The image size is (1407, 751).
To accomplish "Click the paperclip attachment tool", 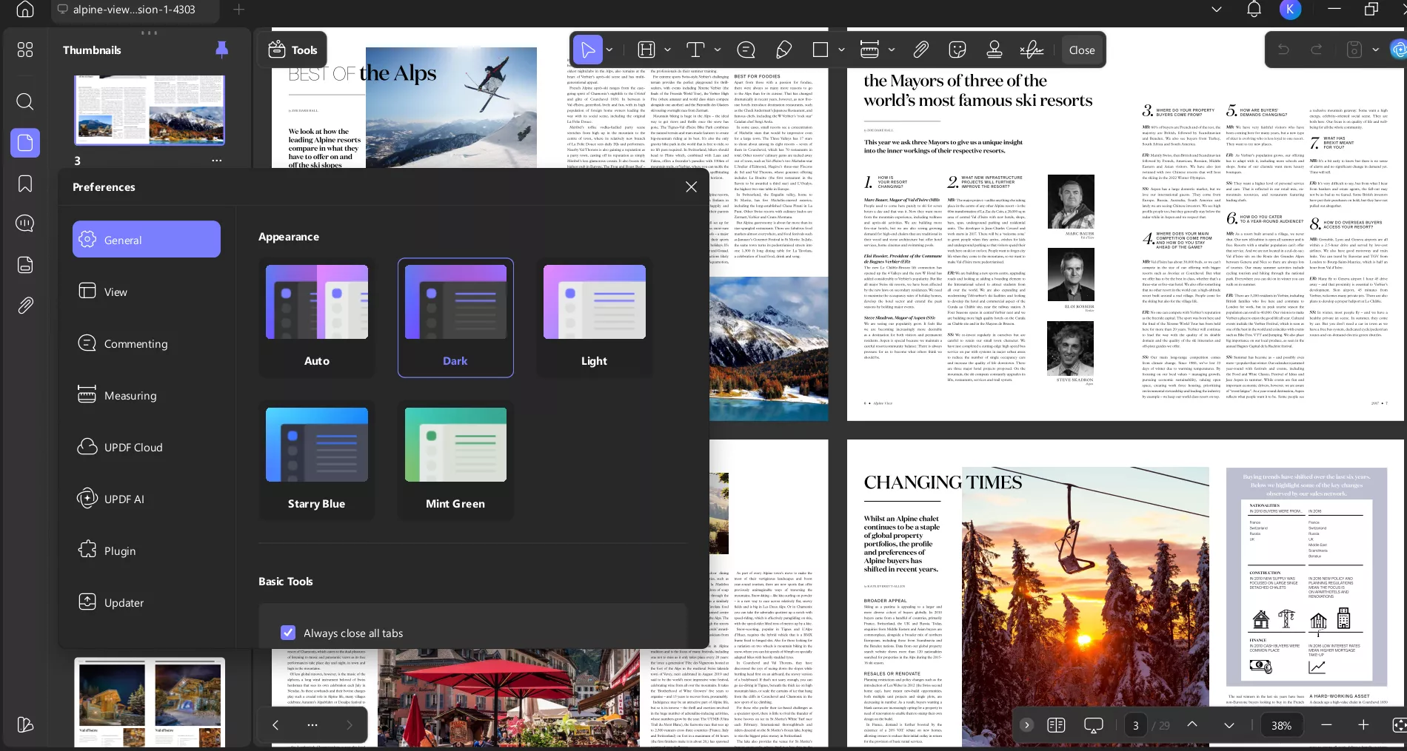I will [x=920, y=50].
